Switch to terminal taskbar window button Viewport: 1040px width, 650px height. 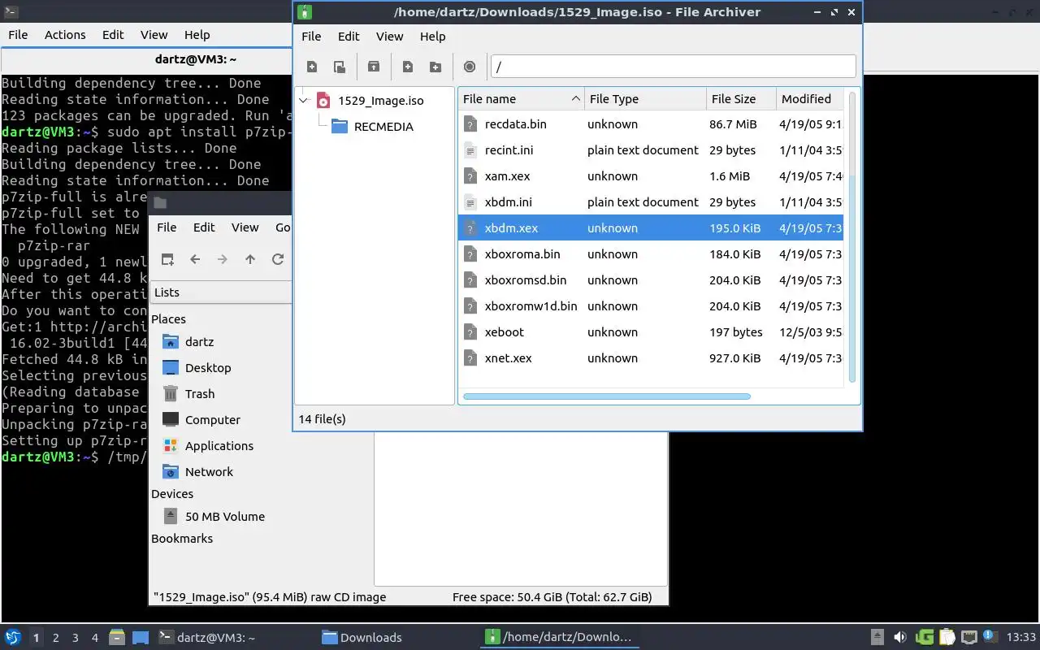pyautogui.click(x=232, y=638)
